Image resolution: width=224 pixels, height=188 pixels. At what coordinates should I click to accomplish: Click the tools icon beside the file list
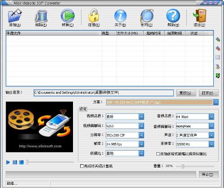pyautogui.click(x=218, y=67)
